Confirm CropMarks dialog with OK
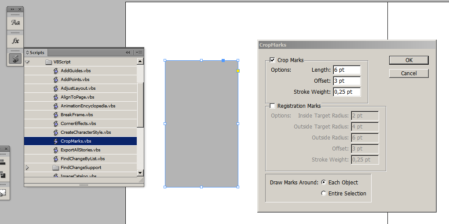Image resolution: width=449 pixels, height=224 pixels. click(409, 60)
